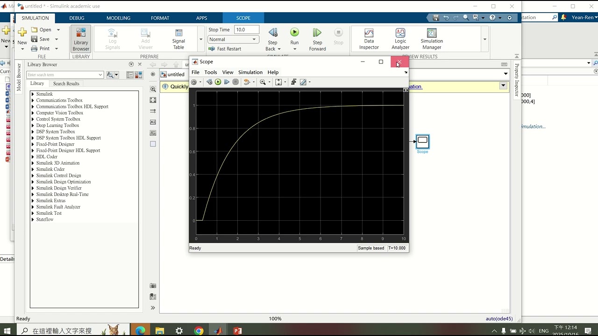The width and height of the screenshot is (598, 336).
Task: Click the Chrome taskbar icon
Action: [x=199, y=331]
